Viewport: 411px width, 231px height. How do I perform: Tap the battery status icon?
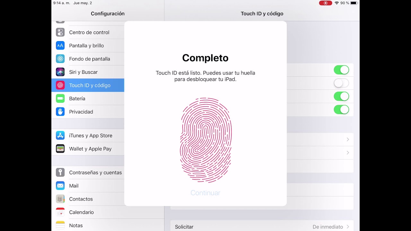(354, 3)
